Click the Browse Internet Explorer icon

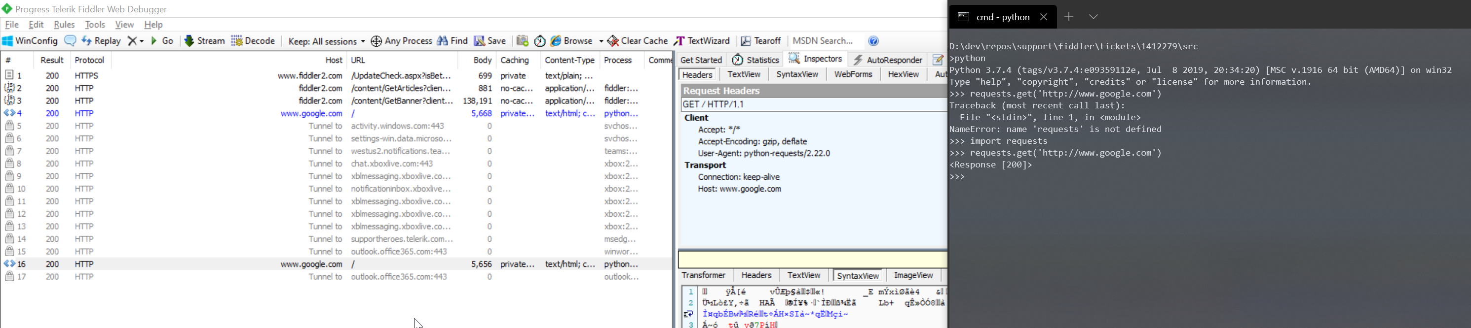click(556, 41)
